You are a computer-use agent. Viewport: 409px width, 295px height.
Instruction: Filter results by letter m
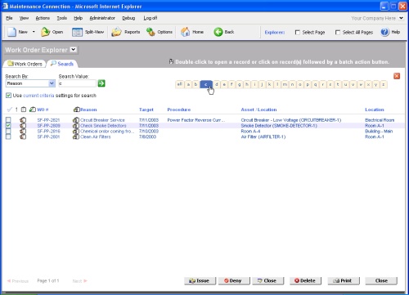click(285, 84)
